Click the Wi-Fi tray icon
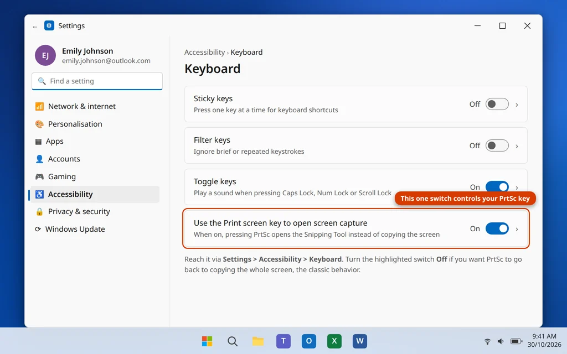Viewport: 567px width, 354px height. [487, 341]
